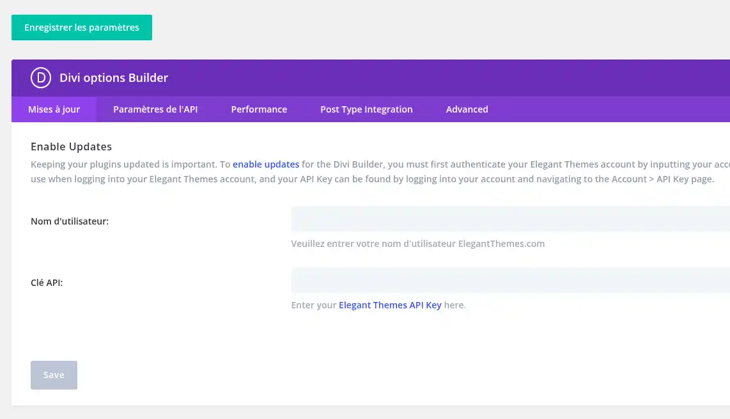
Task: Click the Nom d'utilisateur label
Action: pyautogui.click(x=70, y=221)
